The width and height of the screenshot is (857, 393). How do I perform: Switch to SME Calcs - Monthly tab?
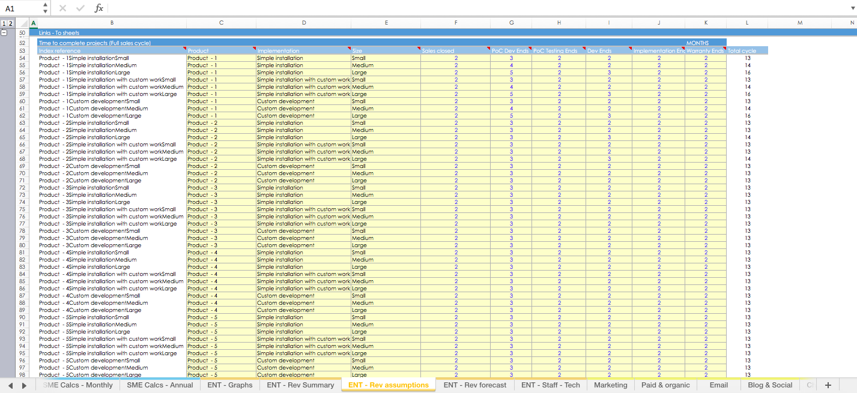click(77, 385)
